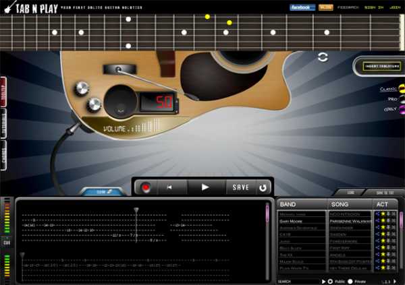405x285 pixels.
Task: Open the bottom left side tab
Action: click(x=3, y=155)
